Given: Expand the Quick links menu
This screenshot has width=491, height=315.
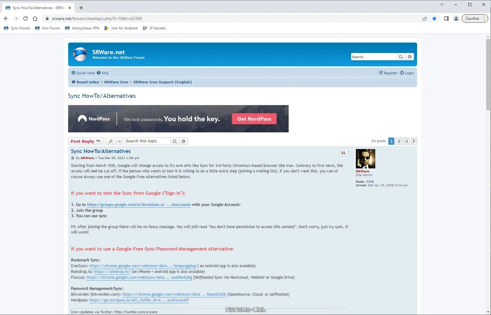Looking at the screenshot, I should [83, 73].
